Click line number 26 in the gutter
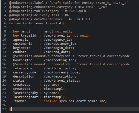 point(4,105)
